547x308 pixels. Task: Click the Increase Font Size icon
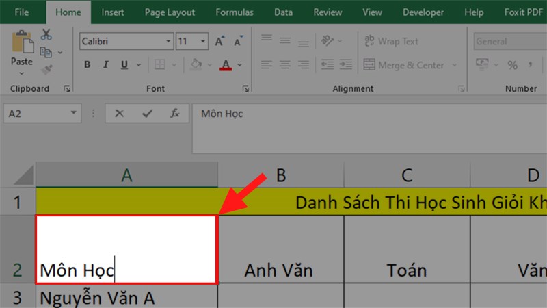pos(219,42)
